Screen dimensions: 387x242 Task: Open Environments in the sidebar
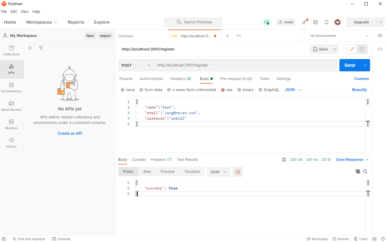click(11, 88)
